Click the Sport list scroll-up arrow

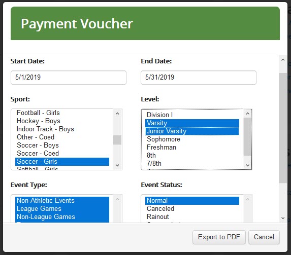[117, 114]
